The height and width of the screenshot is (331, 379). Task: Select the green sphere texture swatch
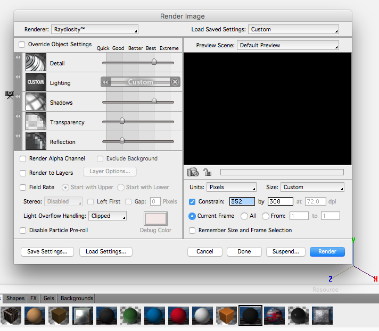coord(130,316)
